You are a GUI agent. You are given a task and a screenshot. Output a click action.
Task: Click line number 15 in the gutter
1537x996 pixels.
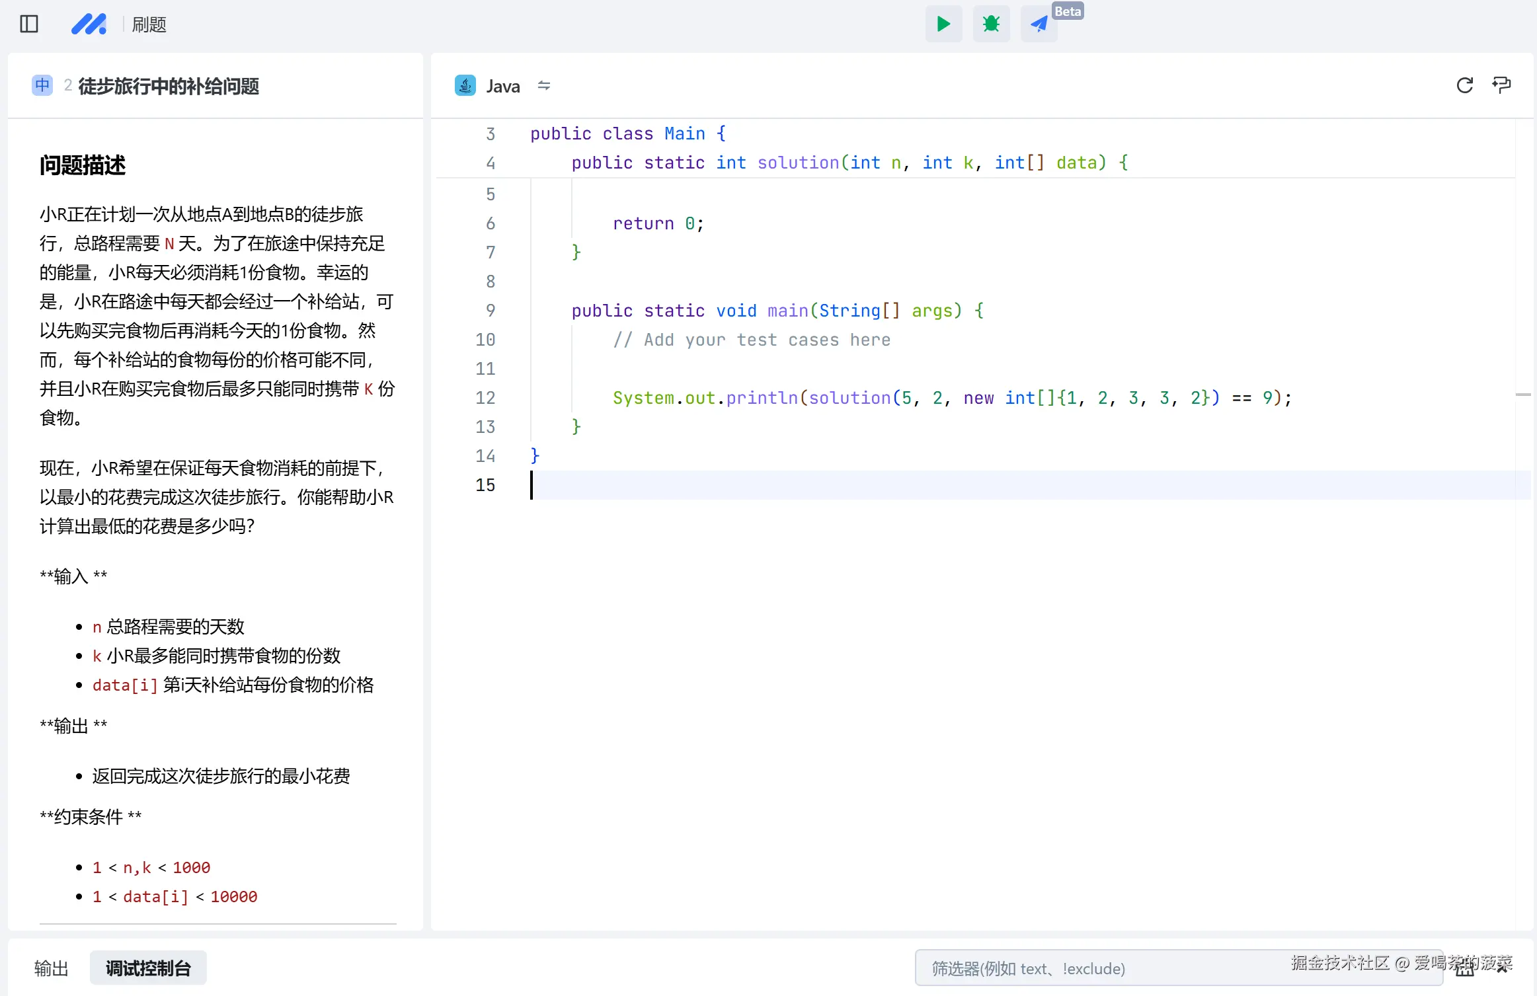(485, 485)
